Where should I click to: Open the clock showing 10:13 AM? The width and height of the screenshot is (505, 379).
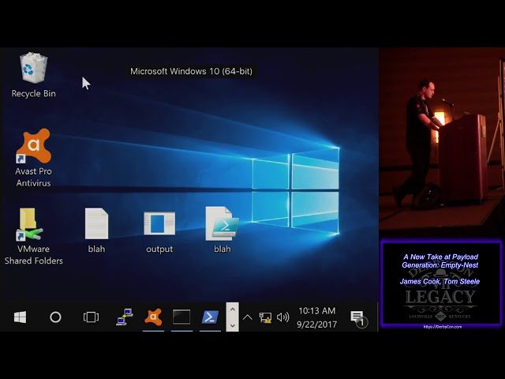pyautogui.click(x=317, y=310)
